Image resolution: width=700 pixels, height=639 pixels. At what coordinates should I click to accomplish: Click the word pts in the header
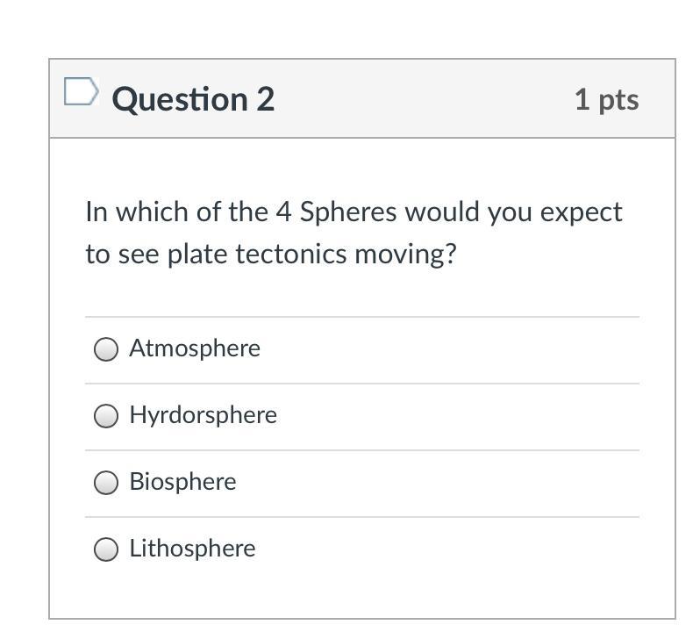pyautogui.click(x=618, y=99)
